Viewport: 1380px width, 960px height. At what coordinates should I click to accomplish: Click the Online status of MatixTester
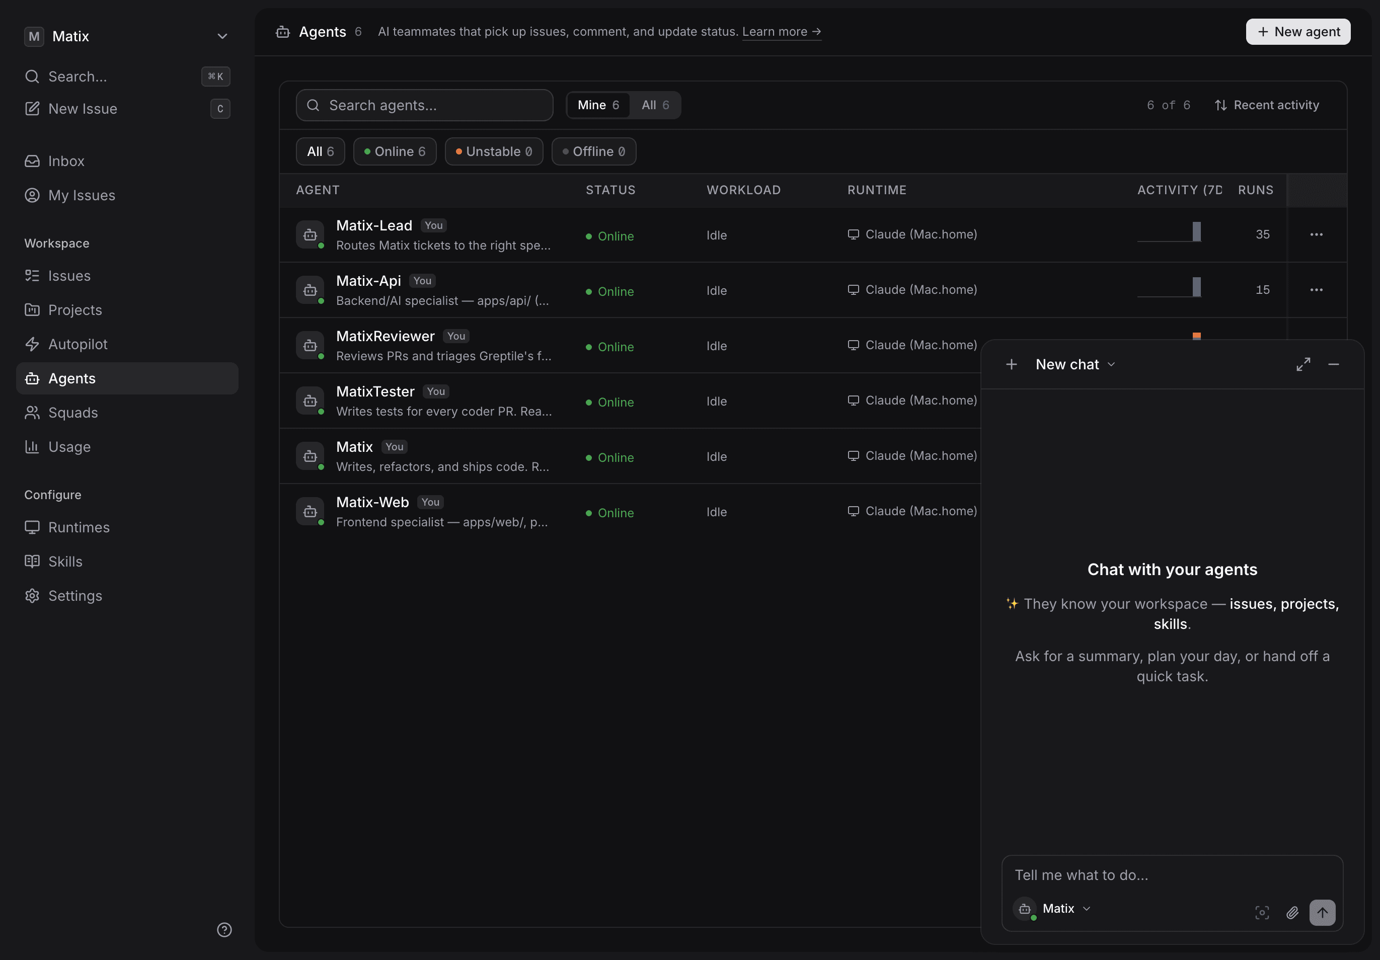[x=610, y=402]
